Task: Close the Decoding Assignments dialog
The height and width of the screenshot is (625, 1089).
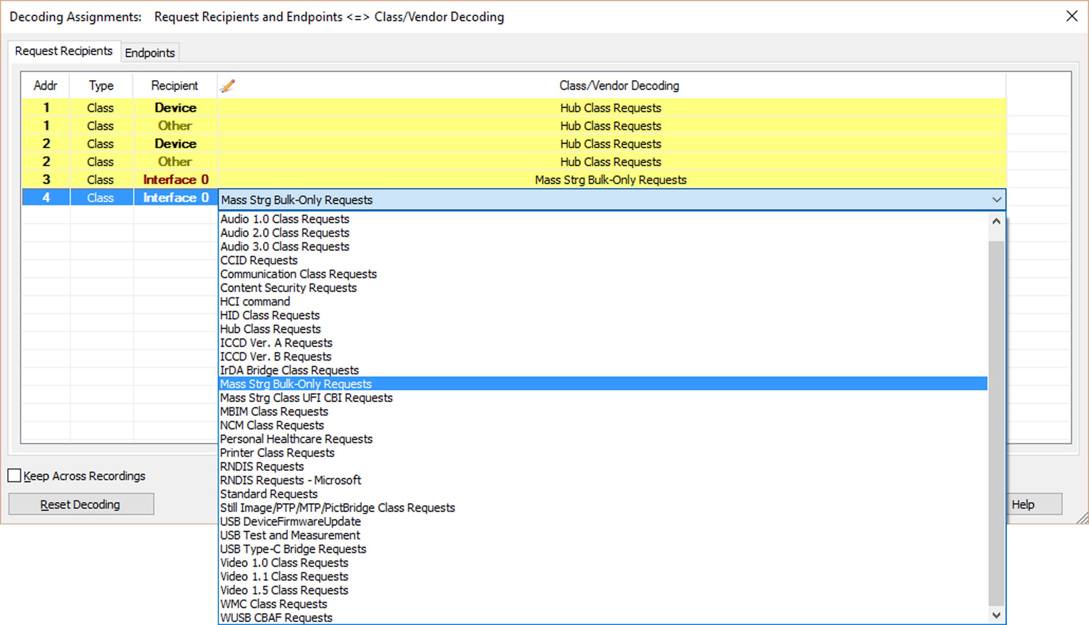Action: 1072,16
